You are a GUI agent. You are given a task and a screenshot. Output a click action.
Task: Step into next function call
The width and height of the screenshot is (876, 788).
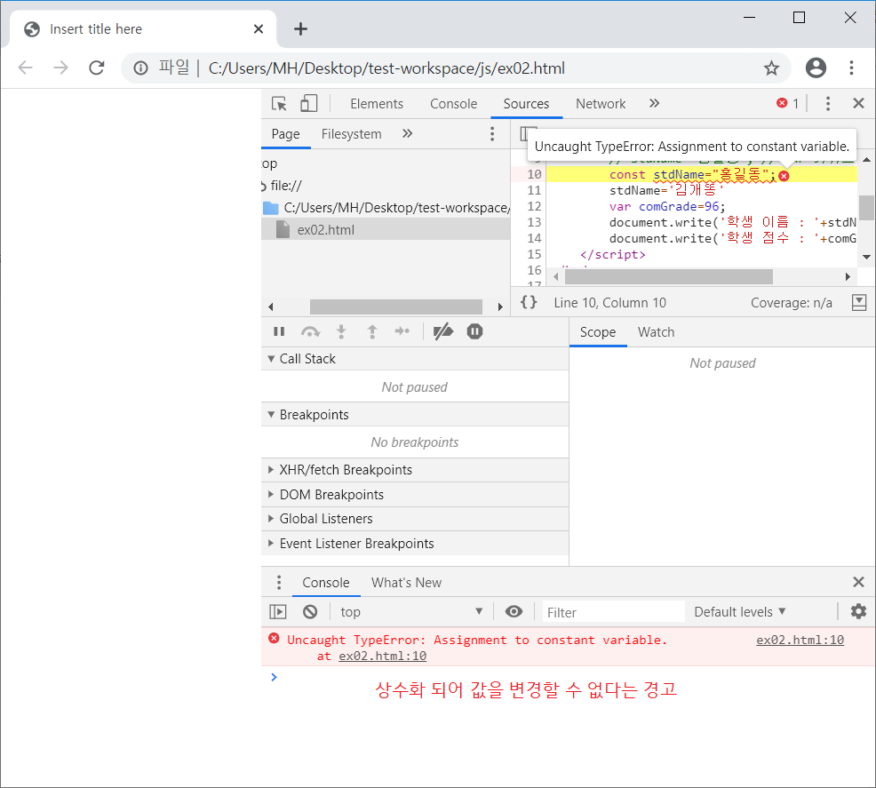click(341, 331)
